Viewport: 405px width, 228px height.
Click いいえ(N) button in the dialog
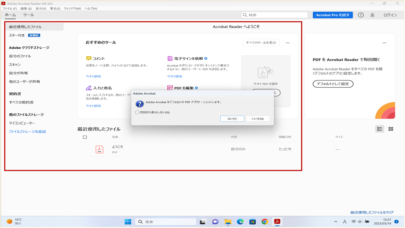[x=257, y=119]
